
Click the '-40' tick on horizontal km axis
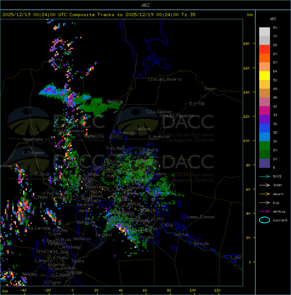(x=23, y=290)
